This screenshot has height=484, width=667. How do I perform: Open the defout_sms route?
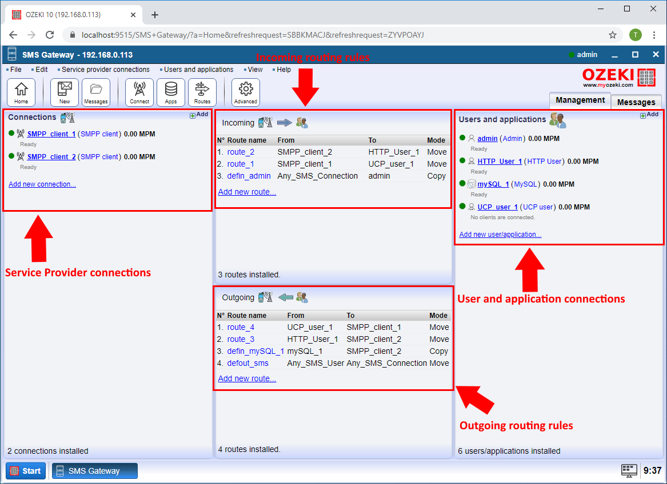click(x=248, y=364)
